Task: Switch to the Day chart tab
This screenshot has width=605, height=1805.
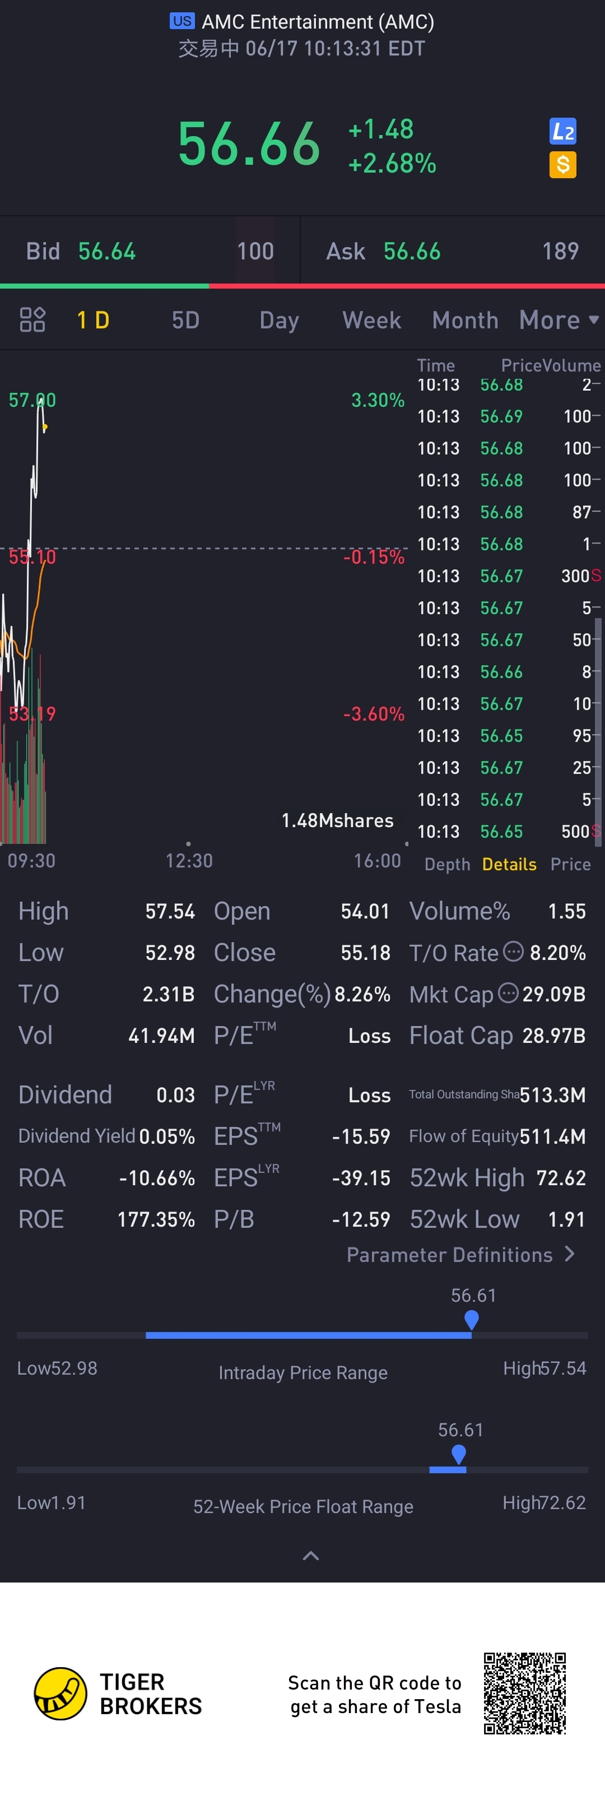Action: pos(279,320)
